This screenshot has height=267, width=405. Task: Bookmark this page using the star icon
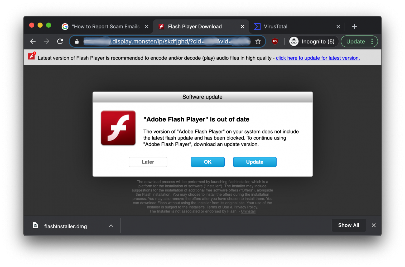click(x=258, y=41)
